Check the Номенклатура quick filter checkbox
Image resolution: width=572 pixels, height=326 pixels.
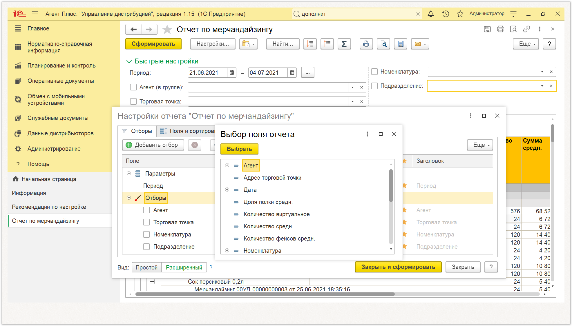click(x=374, y=72)
